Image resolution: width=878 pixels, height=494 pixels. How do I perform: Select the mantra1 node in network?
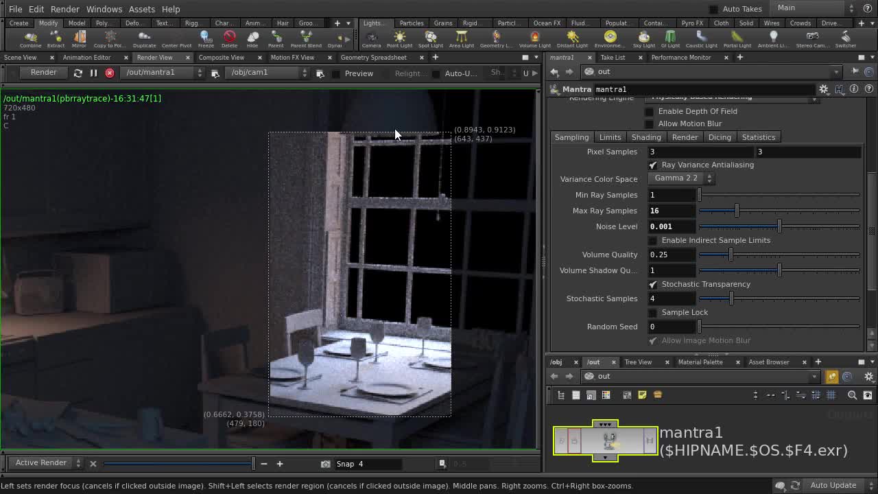605,440
